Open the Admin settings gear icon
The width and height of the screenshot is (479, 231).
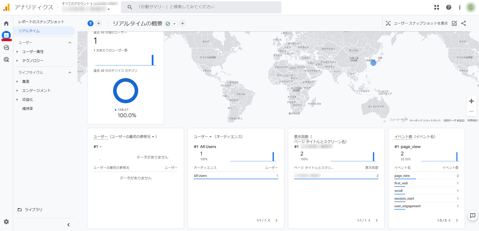click(6, 222)
